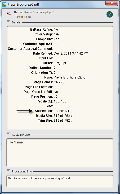This screenshot has width=120, height=194.
Task: Click the Trim Size value
Action: pos(64,121)
